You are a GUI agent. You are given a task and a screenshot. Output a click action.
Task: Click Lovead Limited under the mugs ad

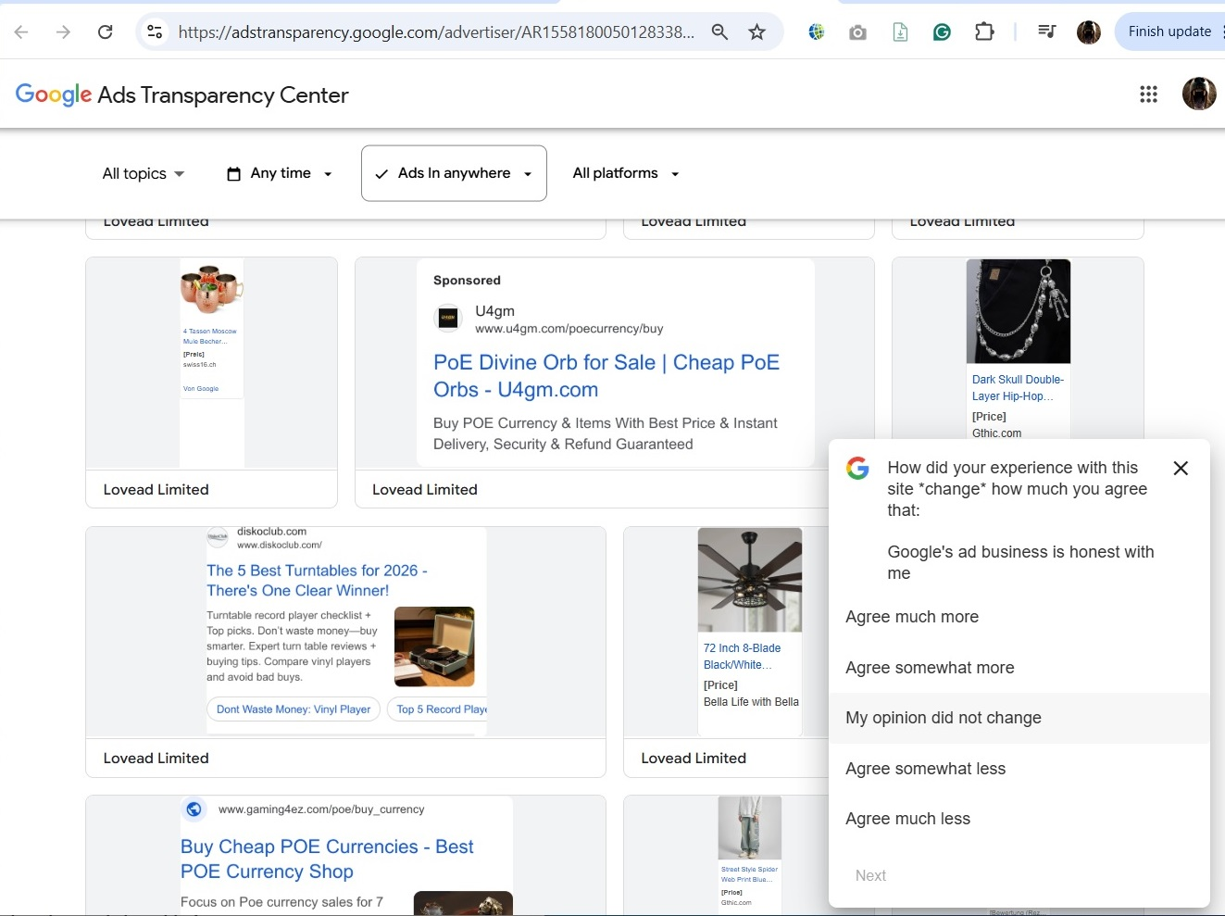click(156, 489)
